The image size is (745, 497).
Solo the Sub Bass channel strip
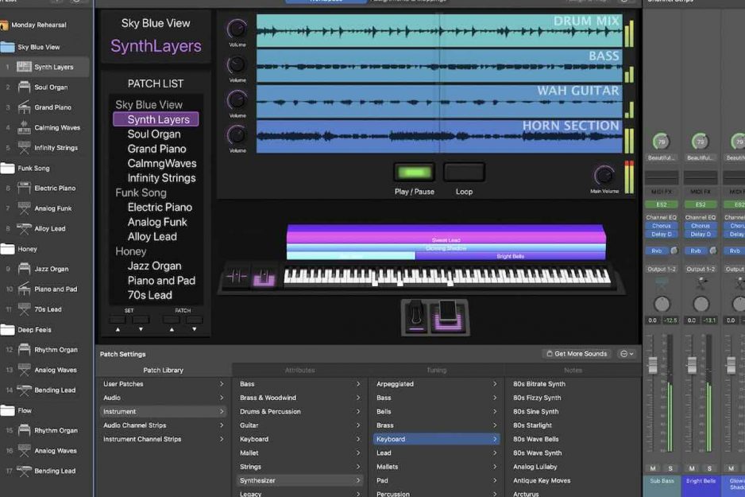click(x=670, y=468)
